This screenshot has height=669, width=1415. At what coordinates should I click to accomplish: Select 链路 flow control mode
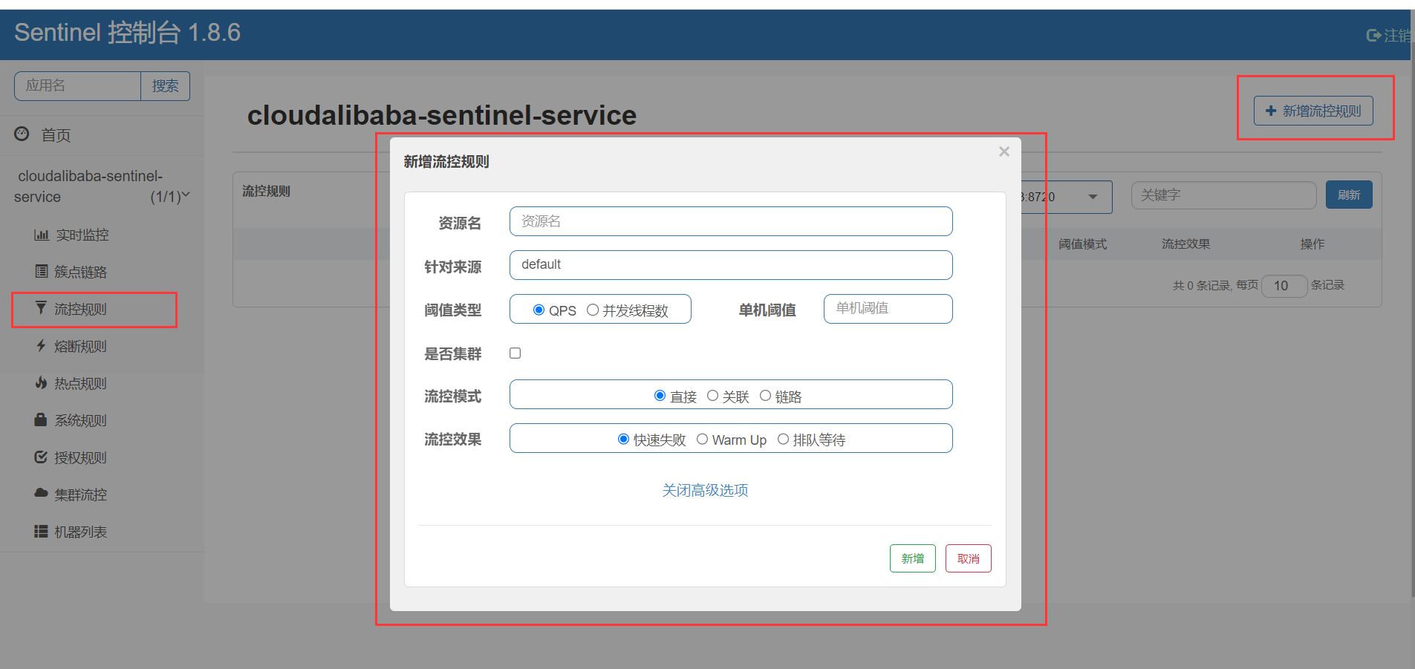[765, 396]
